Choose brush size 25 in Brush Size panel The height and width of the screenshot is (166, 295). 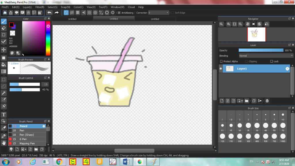pos(248,127)
